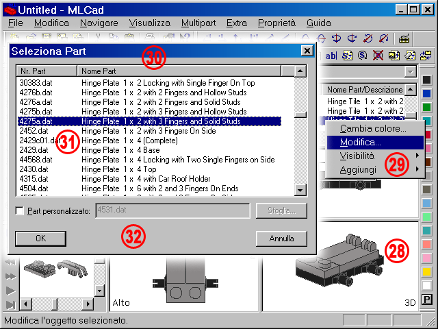Open the Guida menu
Viewport: 438px width, 329px height.
[319, 23]
